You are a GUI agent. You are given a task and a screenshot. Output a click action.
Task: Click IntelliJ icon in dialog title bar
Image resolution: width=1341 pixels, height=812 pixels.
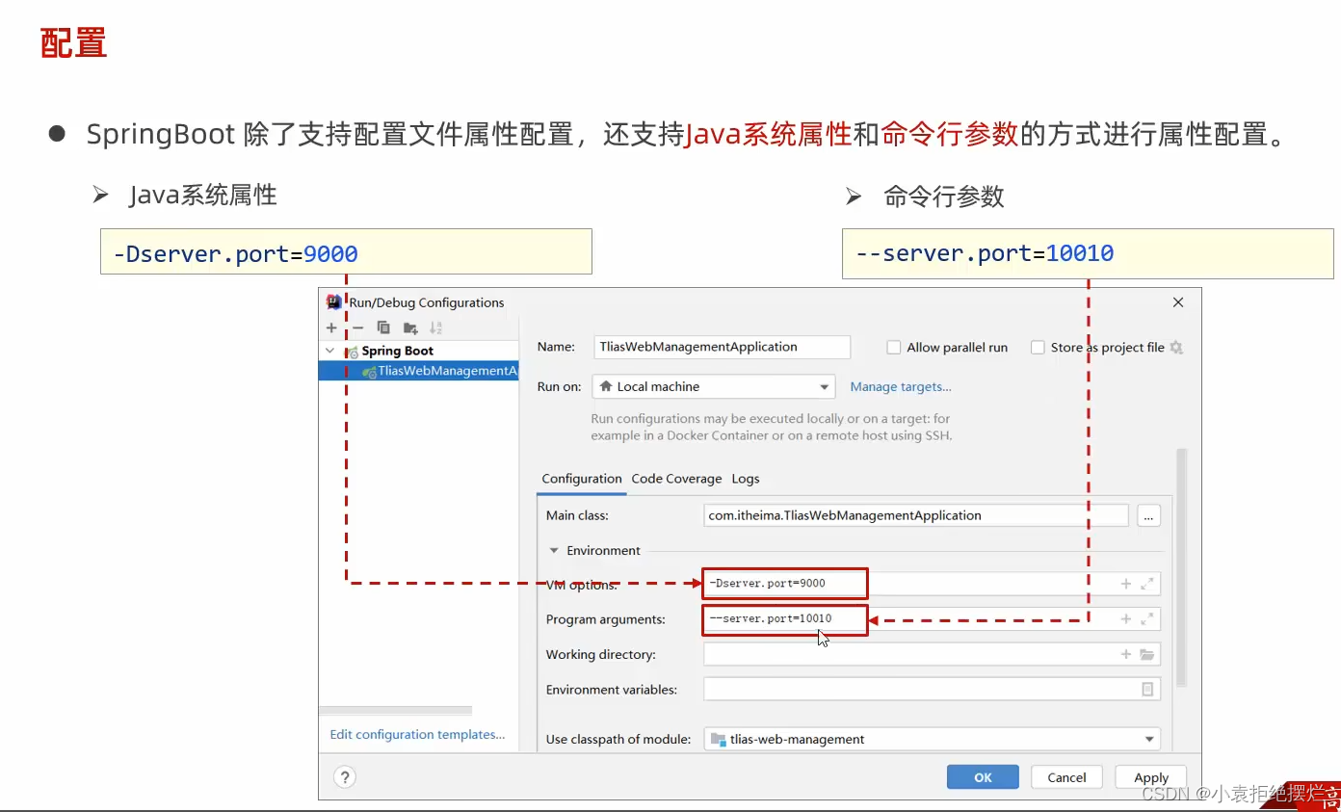[334, 301]
